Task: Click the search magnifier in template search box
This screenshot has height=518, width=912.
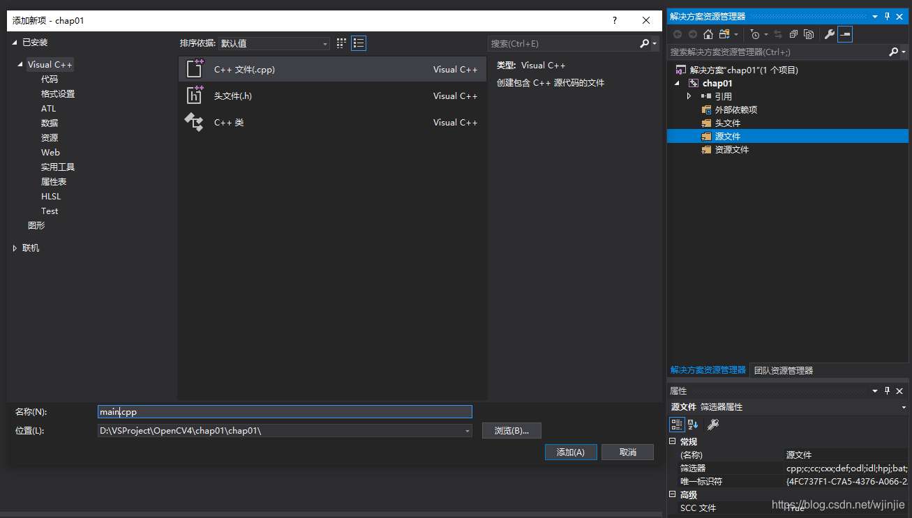Action: 644,43
